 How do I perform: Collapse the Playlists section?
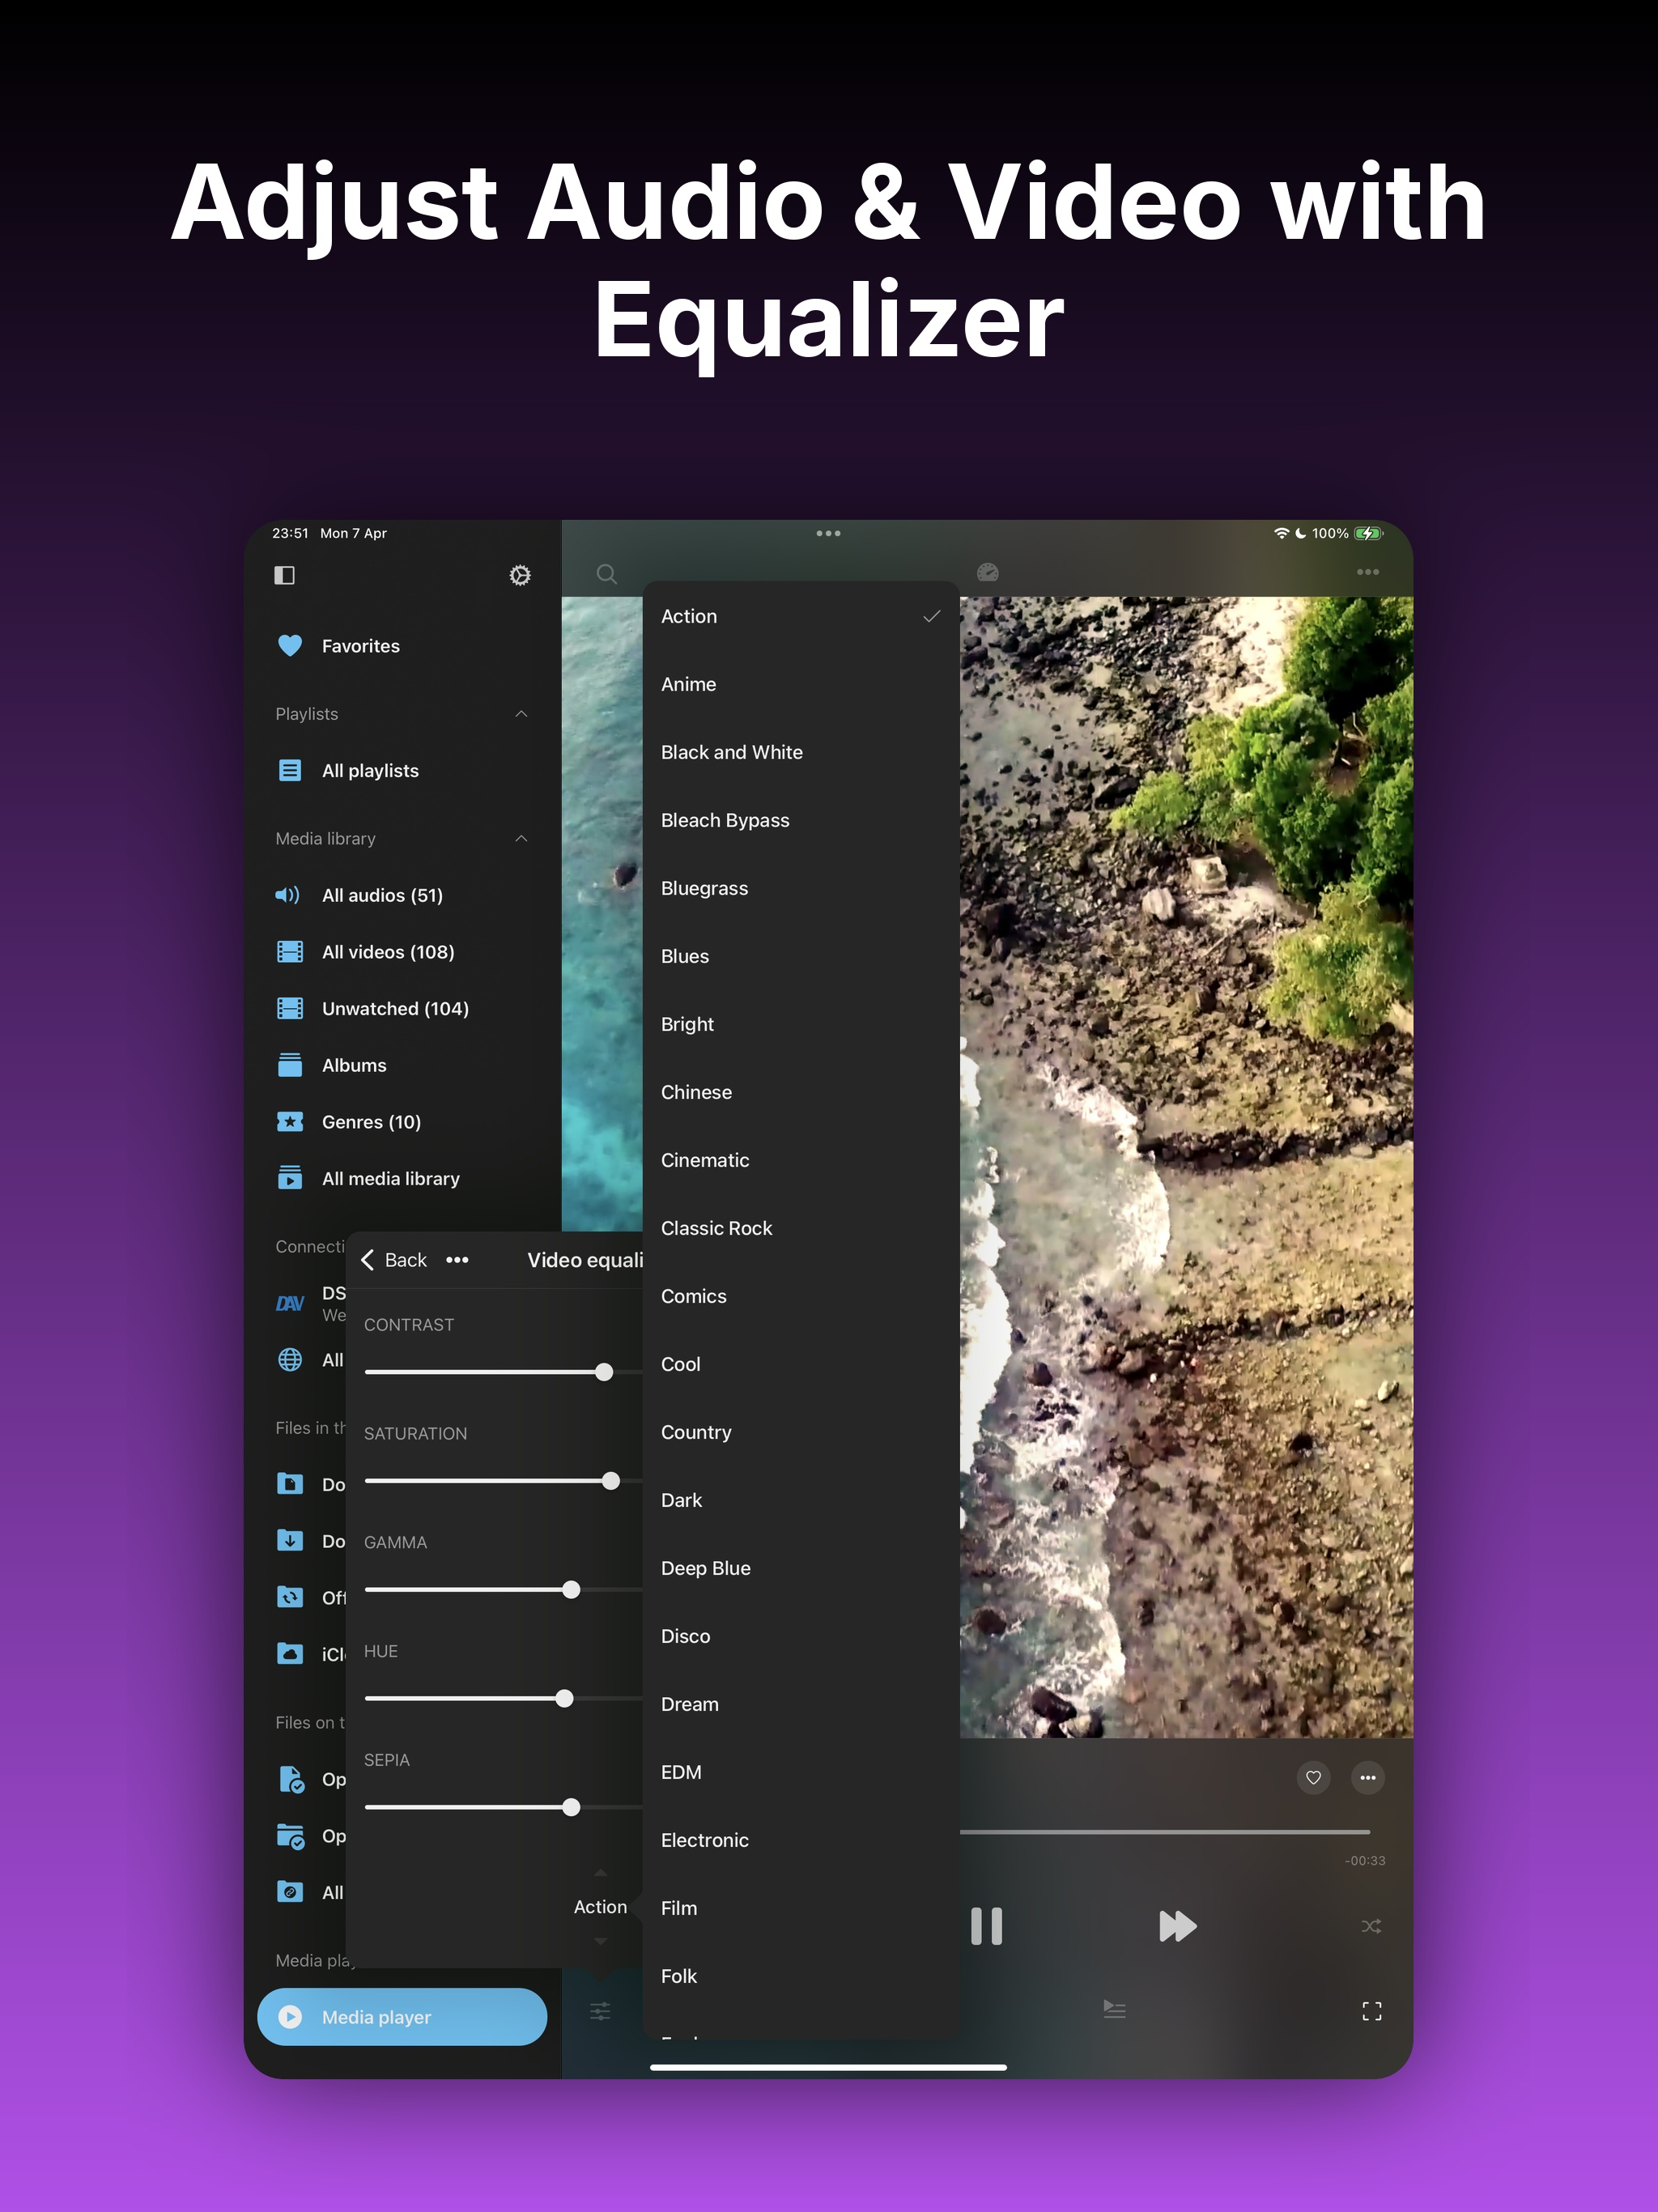(521, 714)
